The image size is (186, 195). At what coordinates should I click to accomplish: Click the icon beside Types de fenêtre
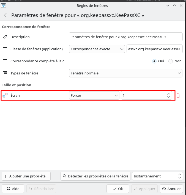click(x=5, y=73)
